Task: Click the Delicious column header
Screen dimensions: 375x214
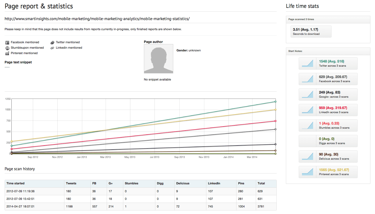Action: (x=190, y=184)
